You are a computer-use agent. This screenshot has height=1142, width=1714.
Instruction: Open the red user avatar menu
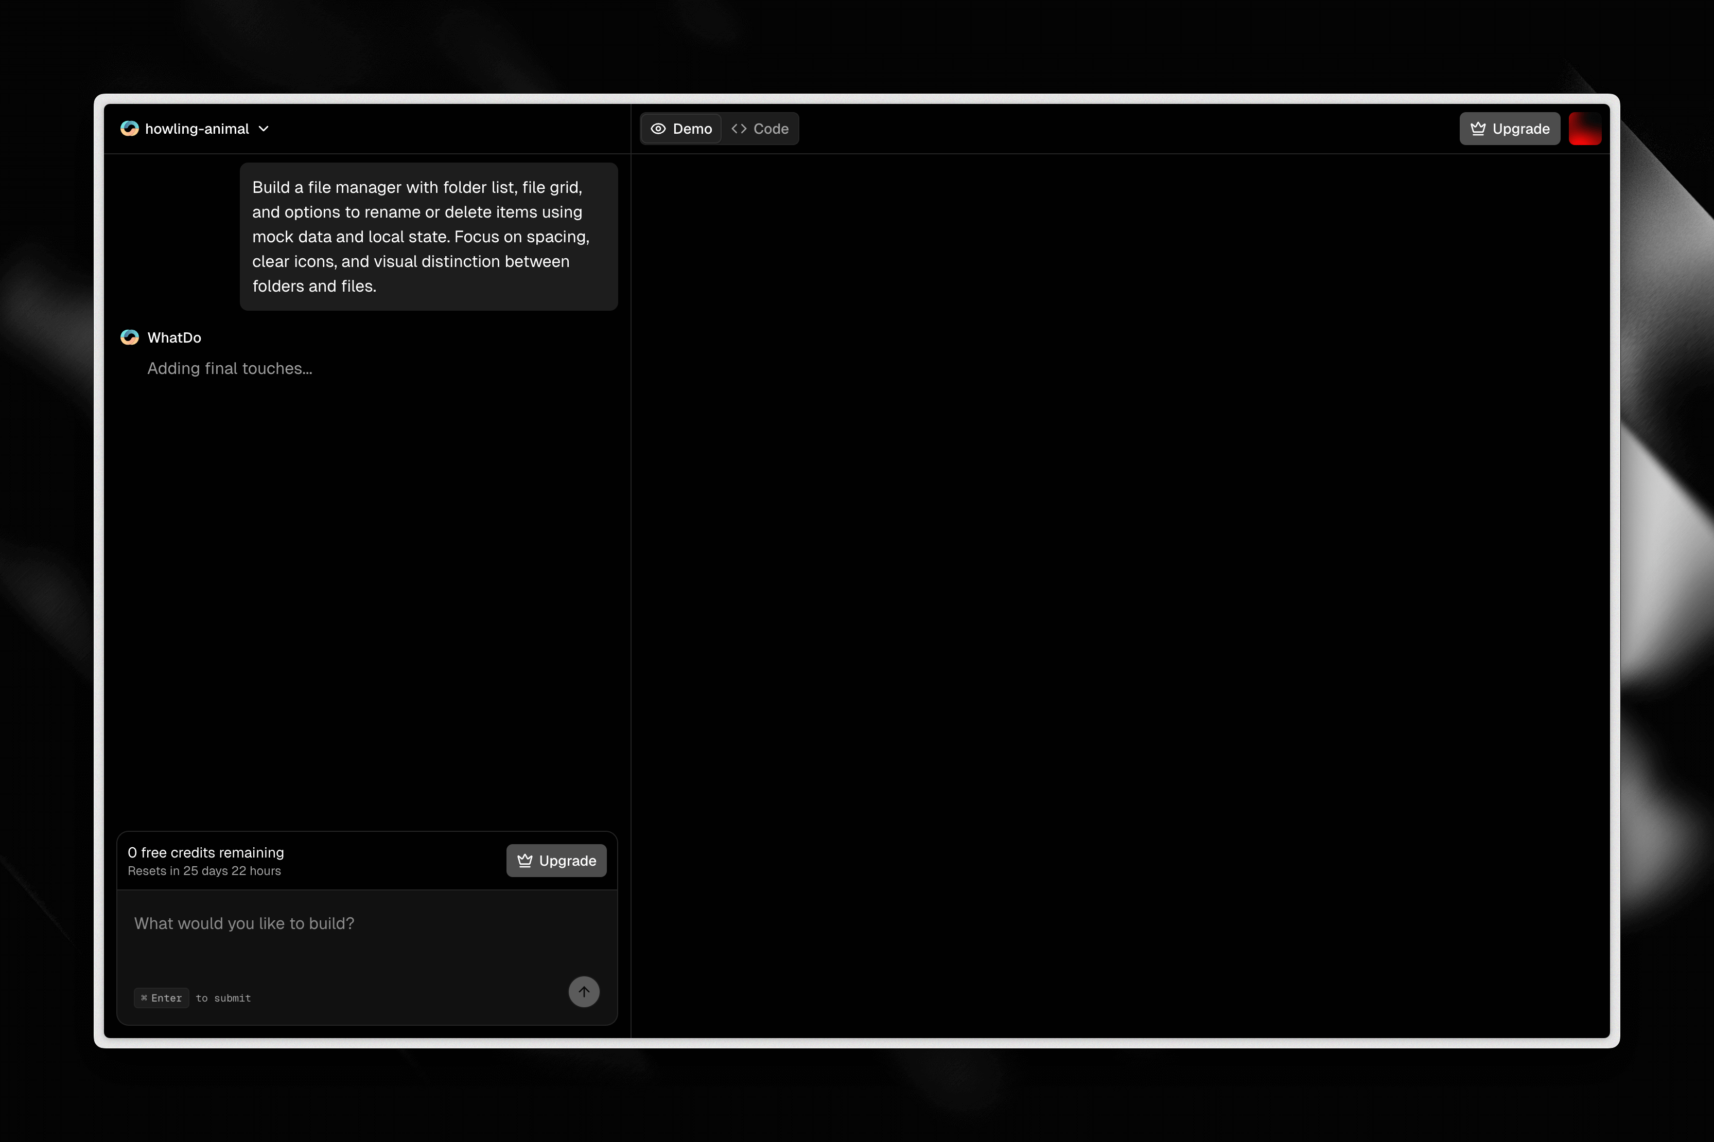coord(1585,129)
